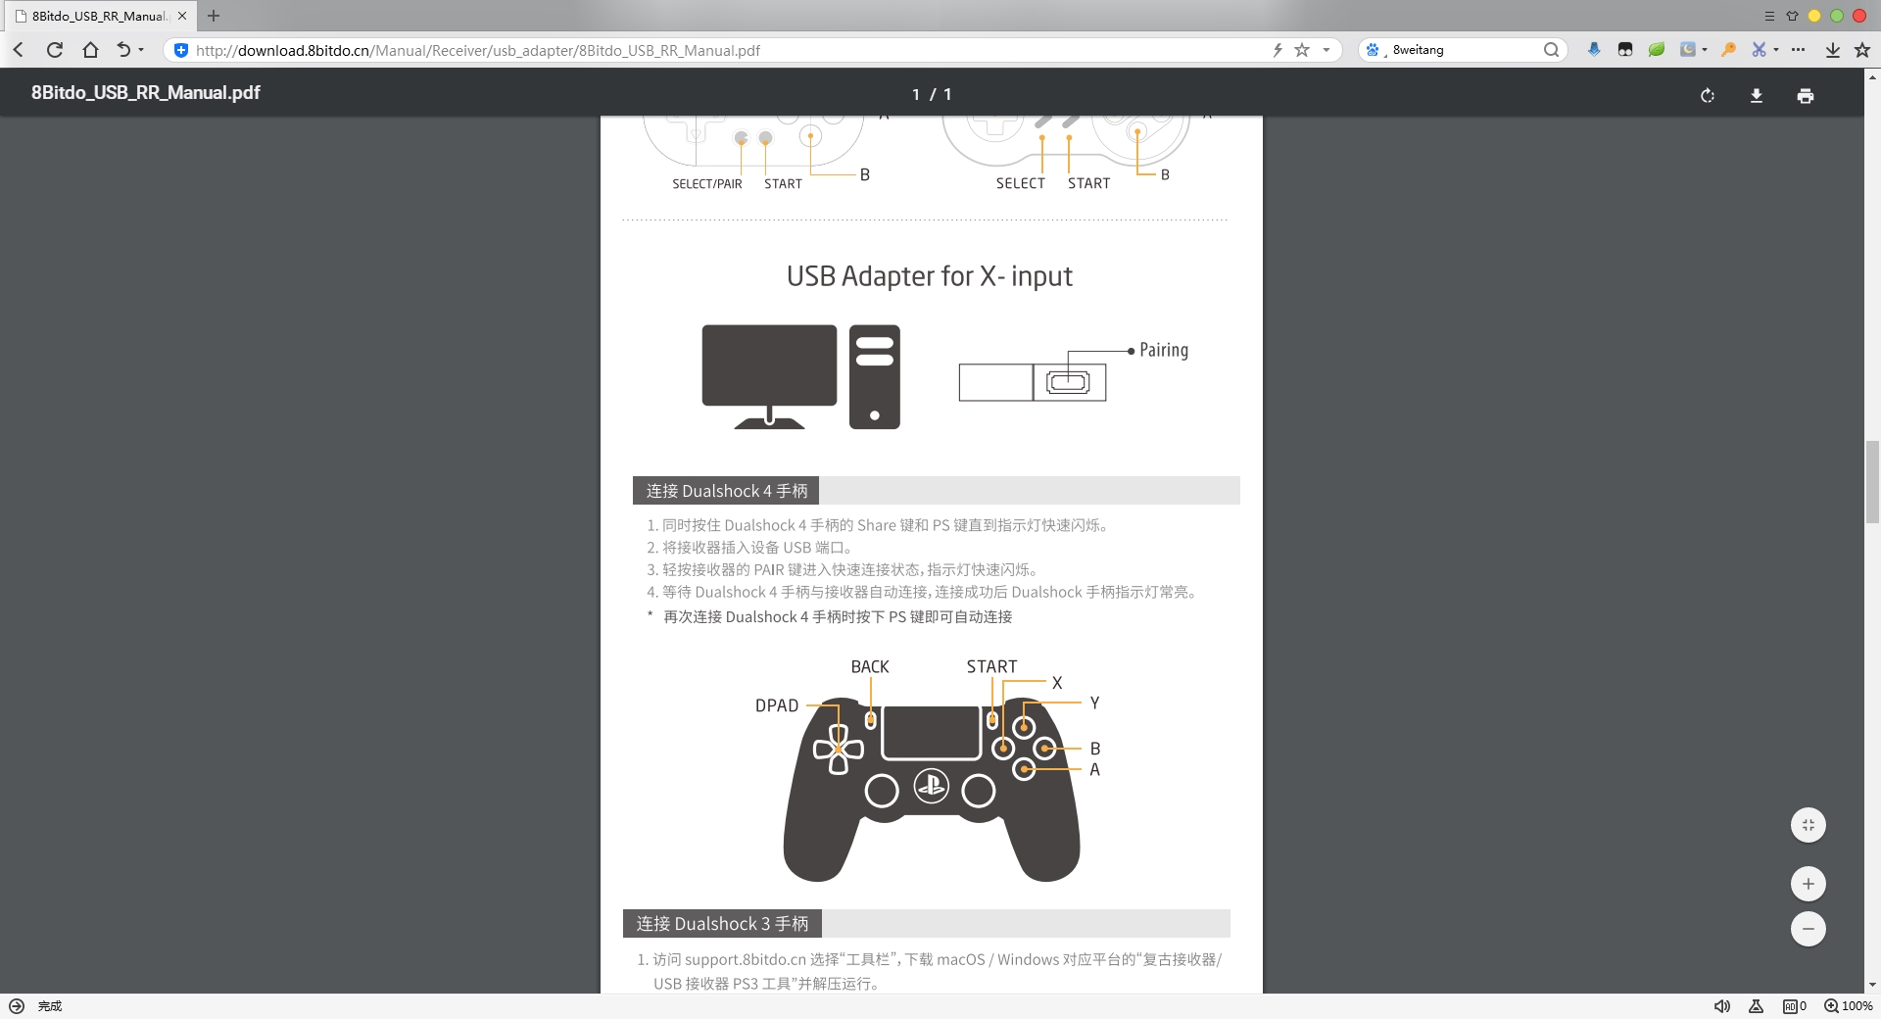Screen dimensions: 1881x1019
Task: Rotate the PDF page with the viewer icon
Action: [x=1707, y=94]
